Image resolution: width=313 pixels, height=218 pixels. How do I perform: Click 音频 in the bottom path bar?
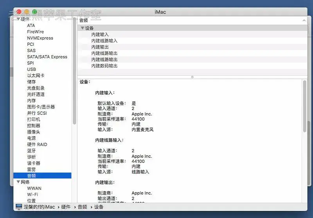[x=82, y=207]
